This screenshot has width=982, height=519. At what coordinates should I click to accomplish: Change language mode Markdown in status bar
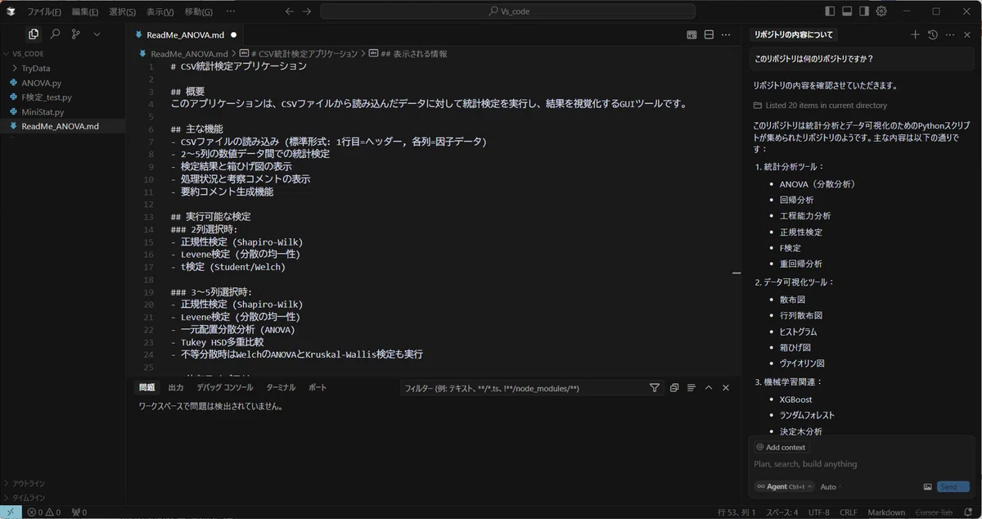click(x=886, y=512)
